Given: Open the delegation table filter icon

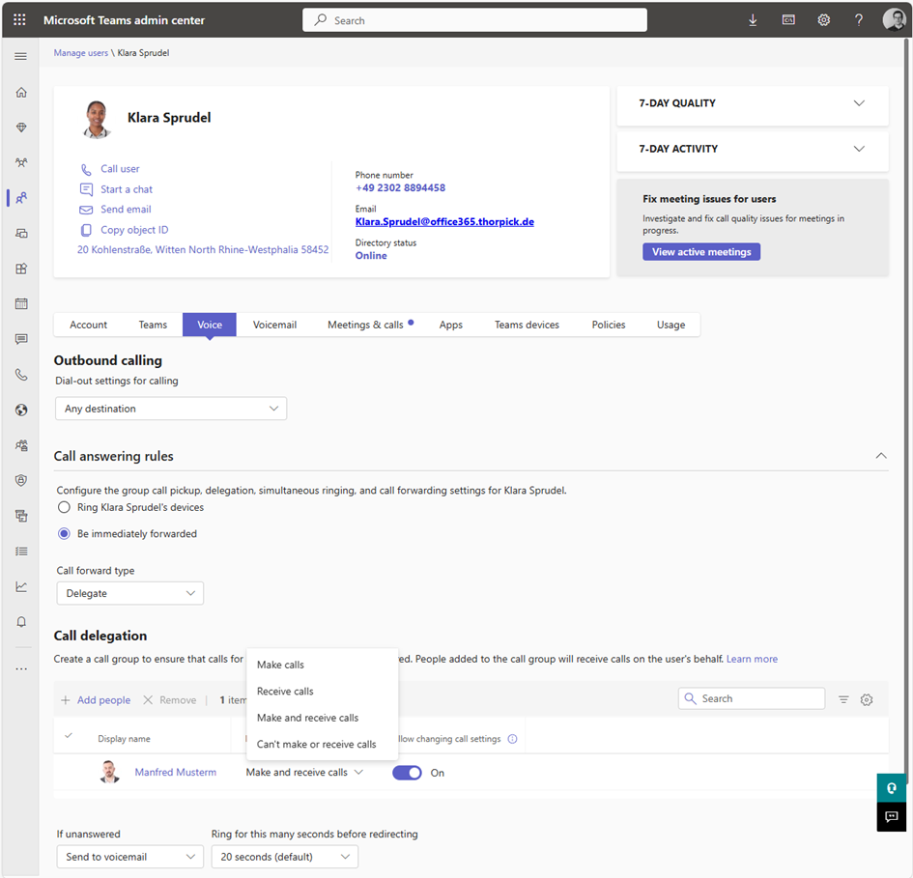Looking at the screenshot, I should tap(843, 699).
